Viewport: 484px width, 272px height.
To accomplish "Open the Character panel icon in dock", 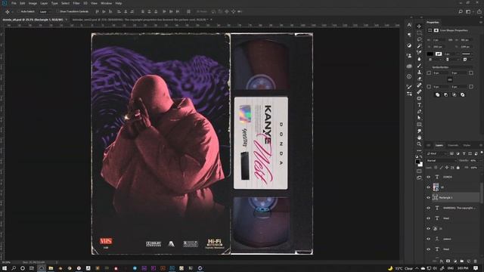I will 409,25.
